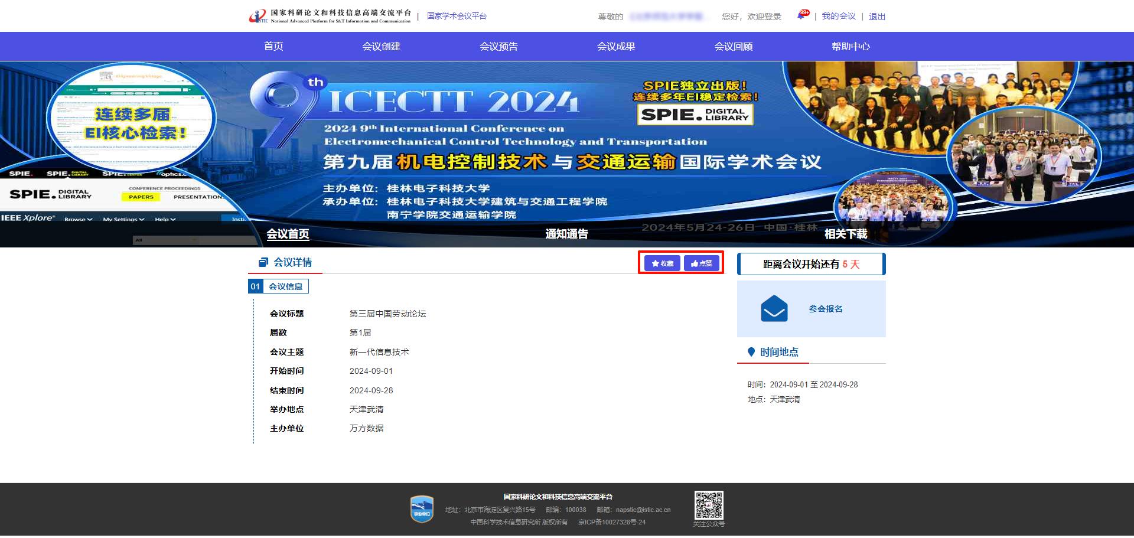Open the 会议预告 menu item
The height and width of the screenshot is (538, 1134).
click(498, 47)
